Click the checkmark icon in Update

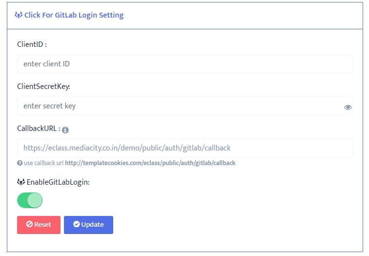pyautogui.click(x=76, y=224)
